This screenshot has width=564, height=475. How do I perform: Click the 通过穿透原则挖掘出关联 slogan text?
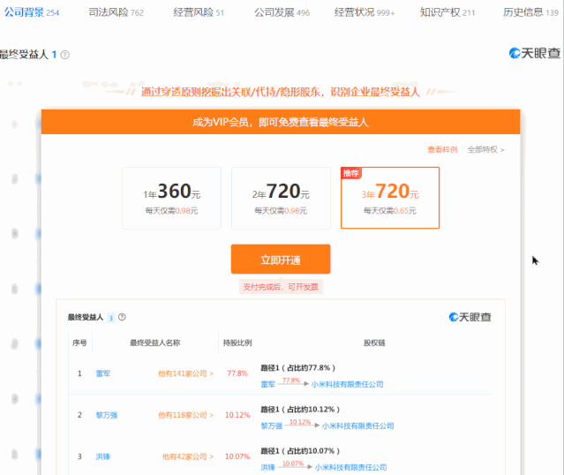click(280, 92)
